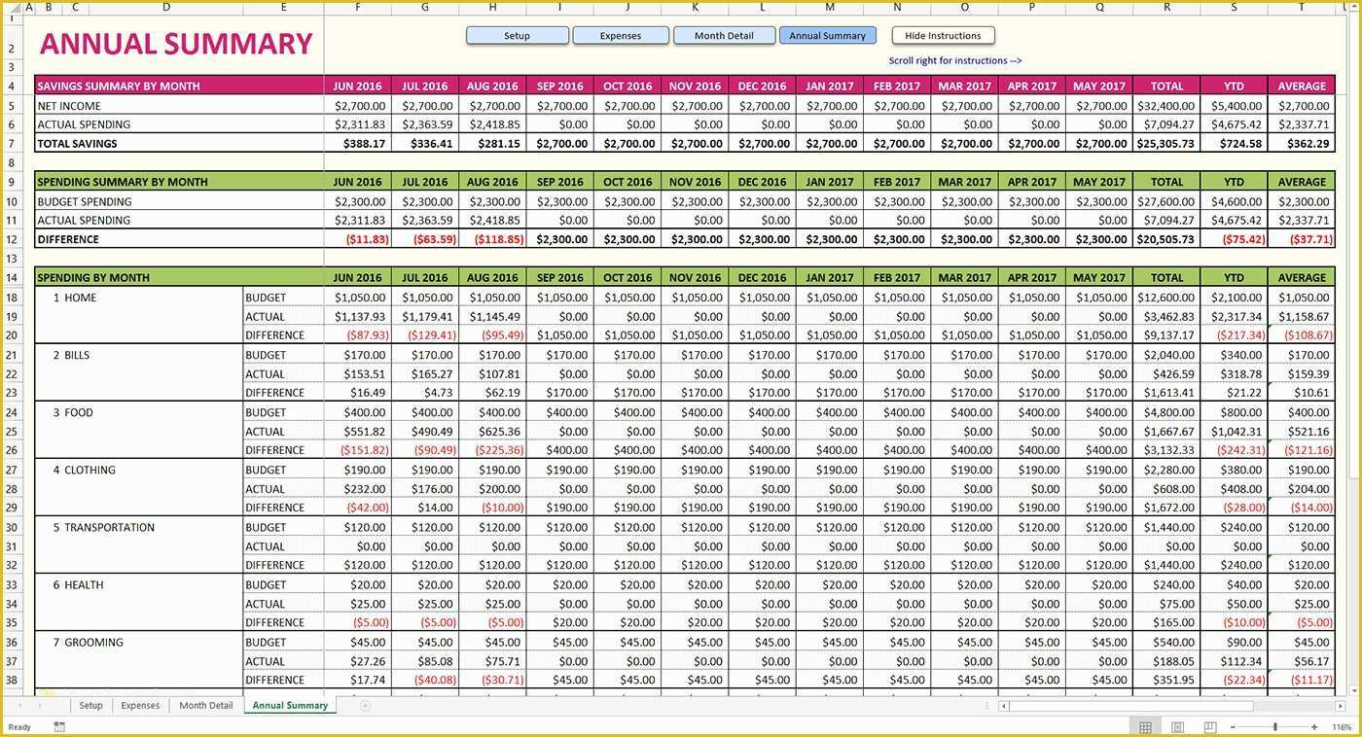
Task: Click the Month Detail navigation button
Action: tap(724, 36)
